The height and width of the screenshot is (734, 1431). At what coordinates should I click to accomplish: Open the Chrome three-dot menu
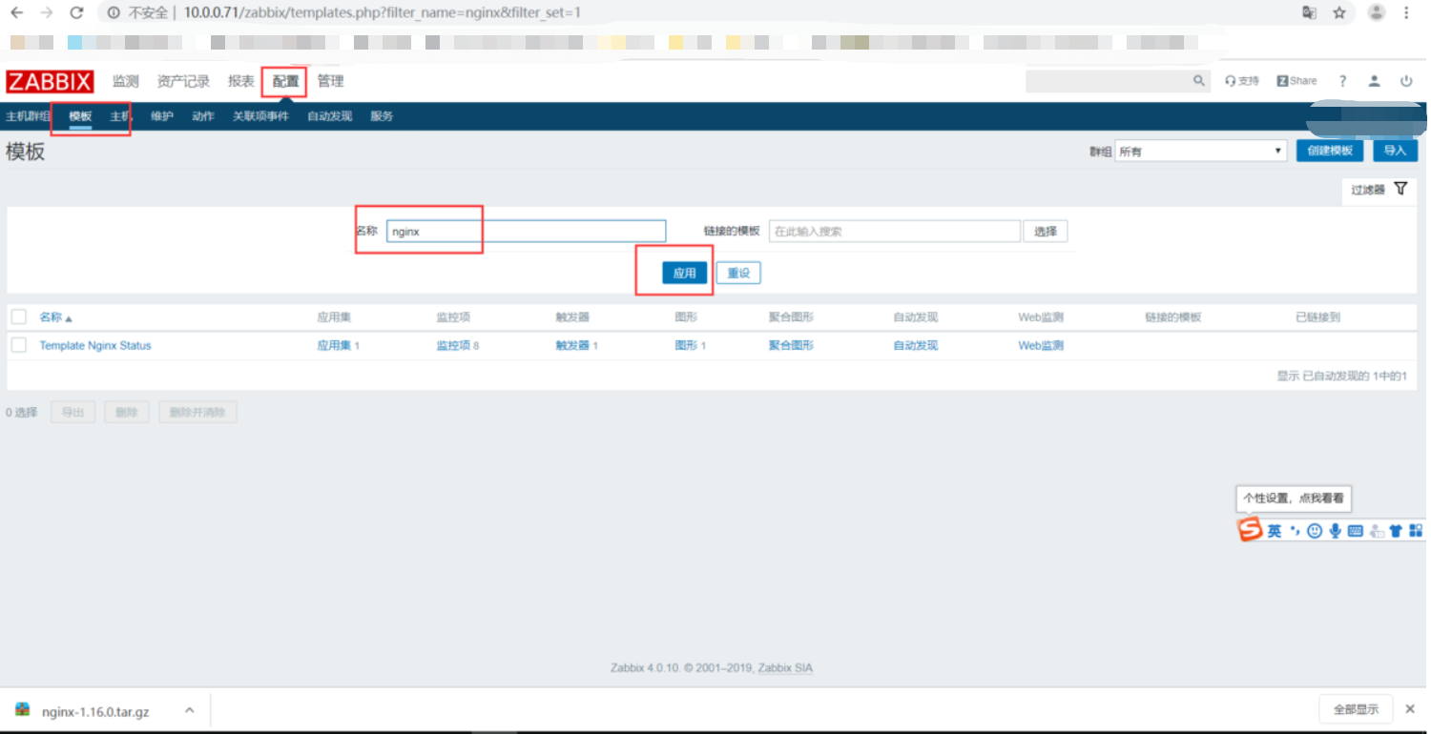(x=1406, y=13)
